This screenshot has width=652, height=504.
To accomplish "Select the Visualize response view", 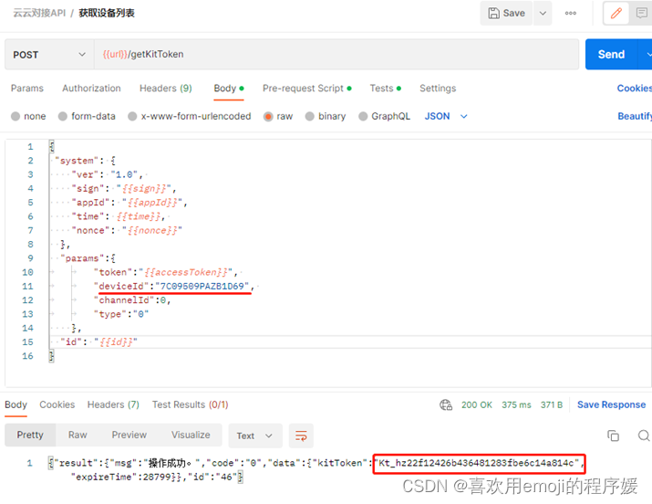I will point(191,435).
